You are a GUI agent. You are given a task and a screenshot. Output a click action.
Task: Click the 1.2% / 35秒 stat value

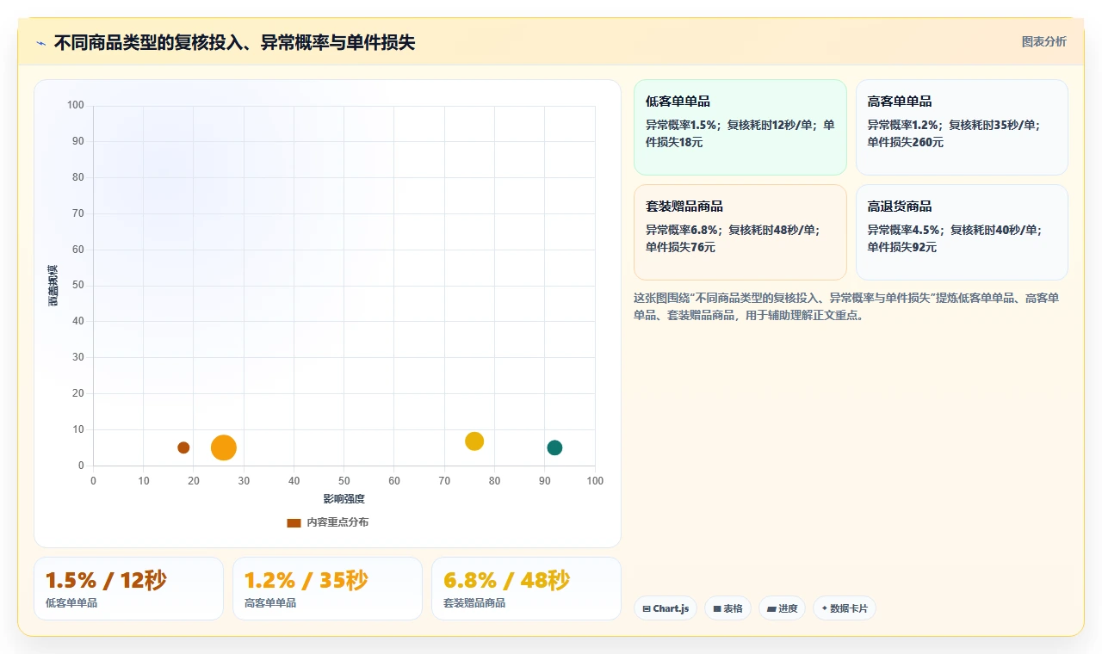point(306,581)
